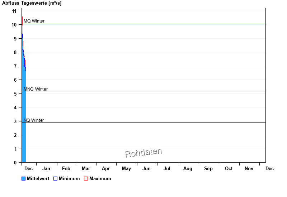Select the Mar month axis label
Screen dimensions: 287x197
(x=86, y=169)
